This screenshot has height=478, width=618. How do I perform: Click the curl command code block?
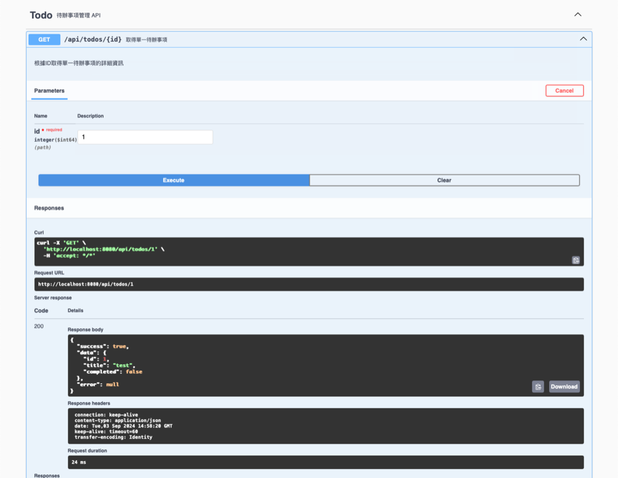pos(309,251)
